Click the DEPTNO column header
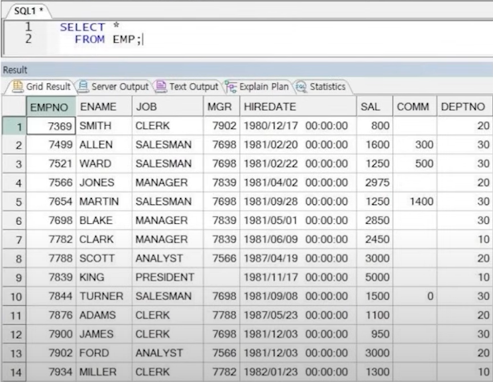The image size is (493, 382). click(465, 106)
